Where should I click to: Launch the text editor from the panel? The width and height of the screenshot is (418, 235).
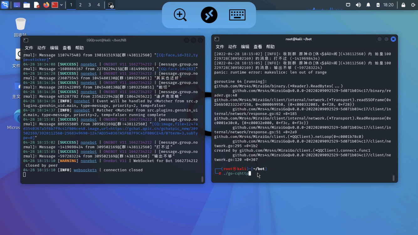37,5
